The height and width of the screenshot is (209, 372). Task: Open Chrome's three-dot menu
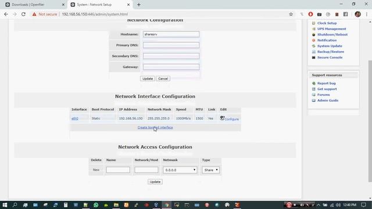[367, 14]
